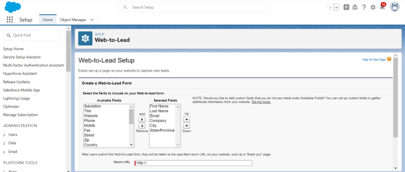Click the Remove arrow button
The width and height of the screenshot is (405, 172).
click(x=142, y=126)
